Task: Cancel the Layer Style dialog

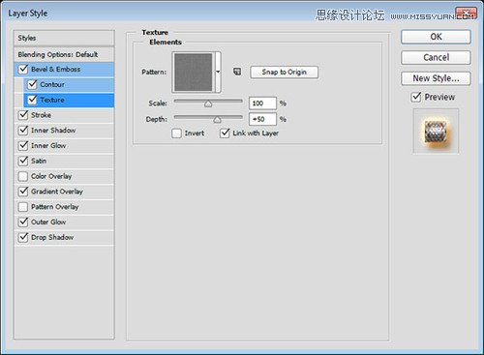Action: click(436, 57)
